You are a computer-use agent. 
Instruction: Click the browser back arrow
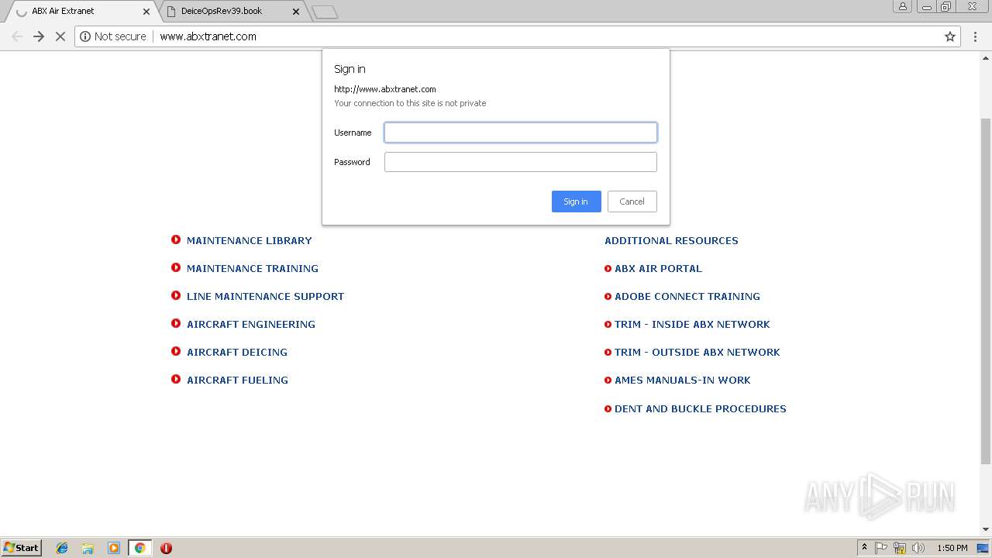click(x=17, y=36)
